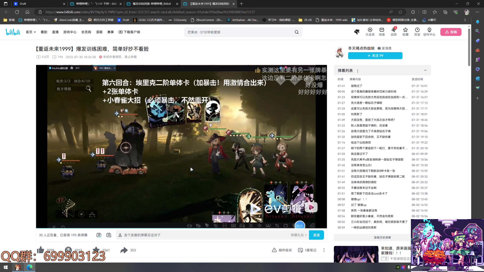Click 发消息 send message link

(384, 48)
